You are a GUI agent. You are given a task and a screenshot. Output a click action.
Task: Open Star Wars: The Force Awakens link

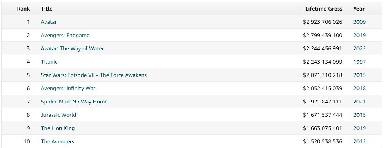pos(94,75)
